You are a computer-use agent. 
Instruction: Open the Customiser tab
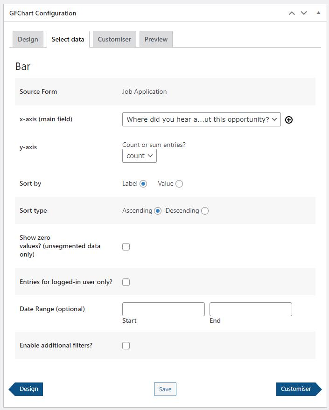coord(114,39)
